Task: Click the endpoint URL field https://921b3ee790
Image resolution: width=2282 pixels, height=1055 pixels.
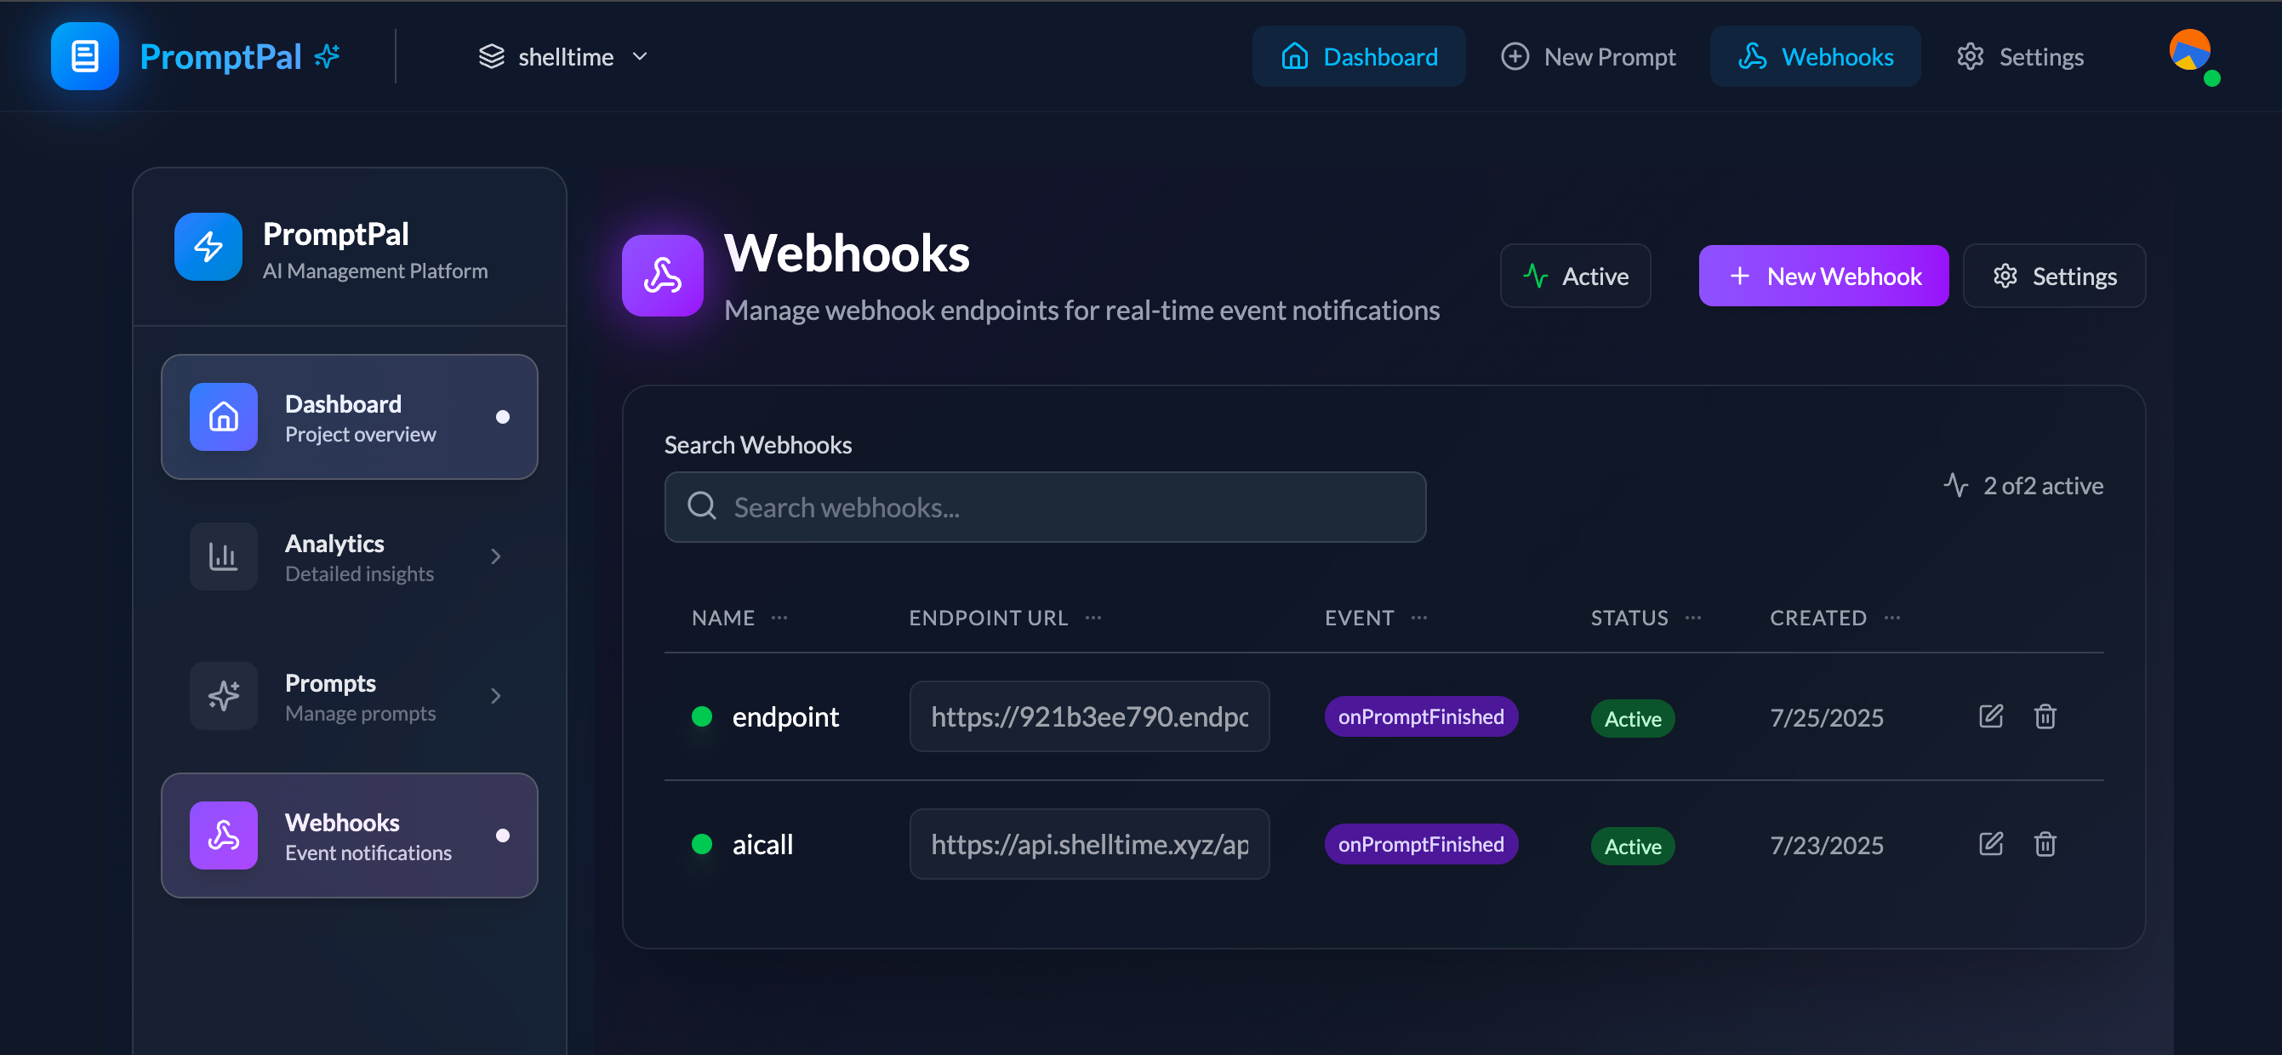Action: 1089,716
